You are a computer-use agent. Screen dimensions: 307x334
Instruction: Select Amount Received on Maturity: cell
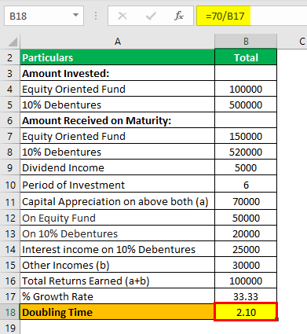[x=117, y=120]
